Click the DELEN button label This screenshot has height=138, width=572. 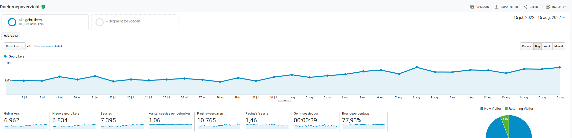[534, 7]
